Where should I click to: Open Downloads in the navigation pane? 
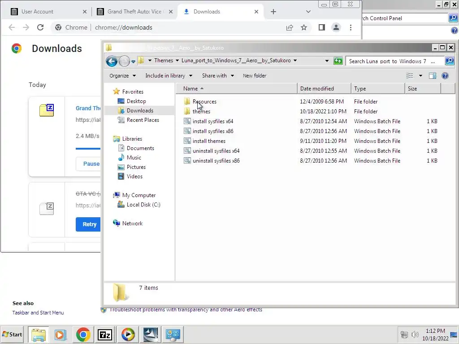[140, 110]
